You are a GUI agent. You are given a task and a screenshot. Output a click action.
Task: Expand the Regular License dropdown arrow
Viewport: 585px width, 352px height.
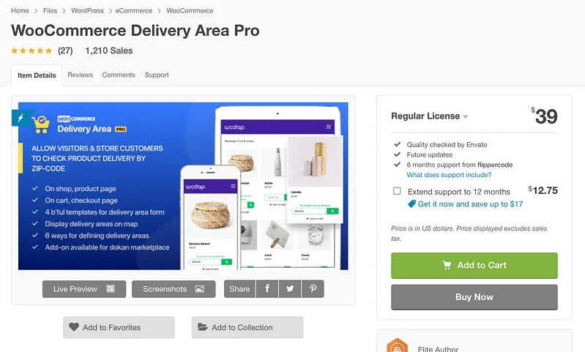pyautogui.click(x=465, y=116)
